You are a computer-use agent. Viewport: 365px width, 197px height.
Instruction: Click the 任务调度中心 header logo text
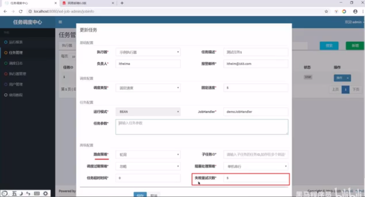28,22
